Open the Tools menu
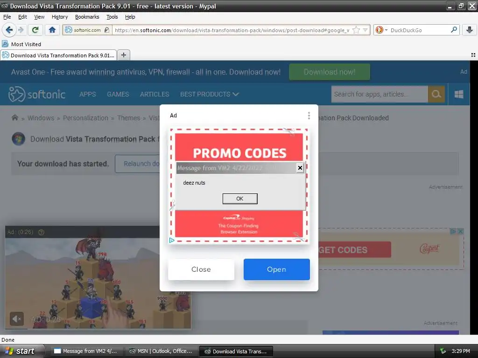Image resolution: width=478 pixels, height=358 pixels. tap(112, 17)
